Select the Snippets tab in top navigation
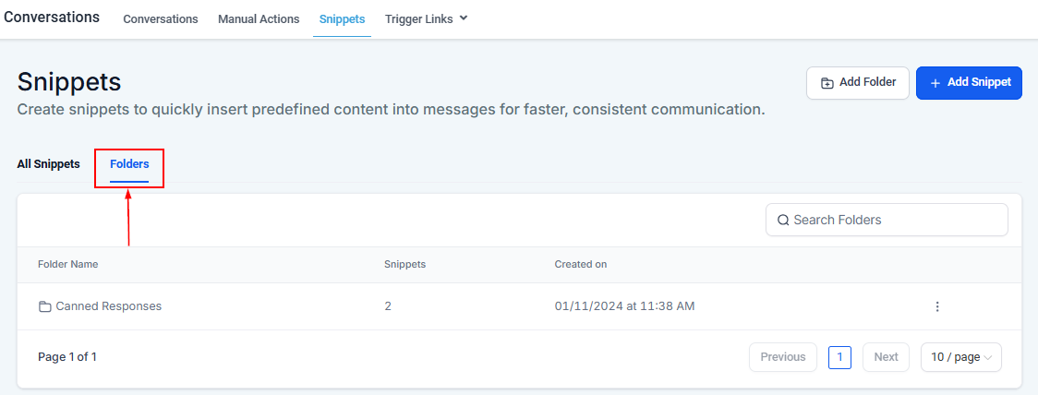Viewport: 1038px width, 395px height. 342,18
